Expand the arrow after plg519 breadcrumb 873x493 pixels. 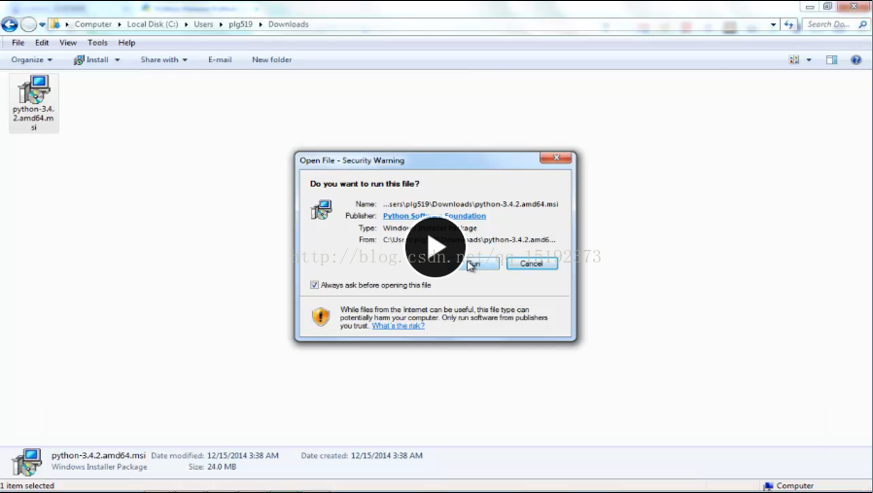[x=261, y=24]
